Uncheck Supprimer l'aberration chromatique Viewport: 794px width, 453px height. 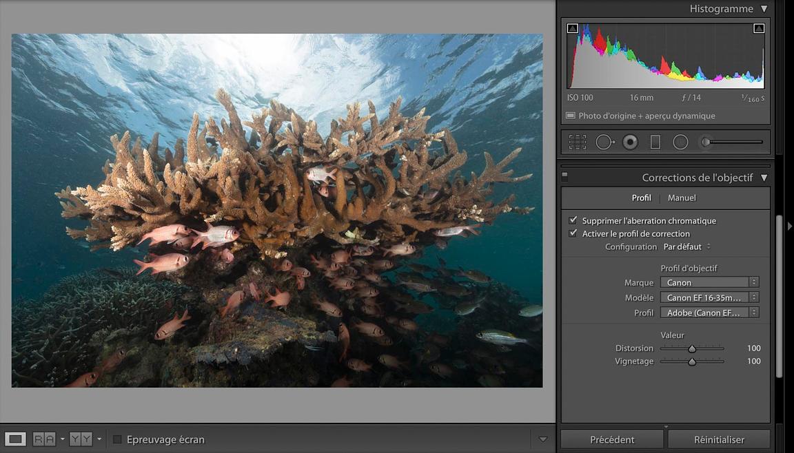click(573, 220)
